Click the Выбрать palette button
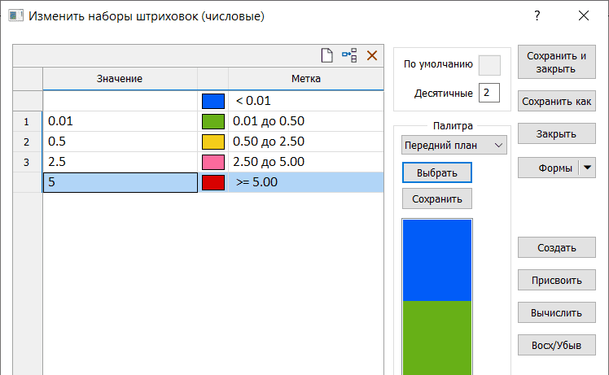 (437, 172)
